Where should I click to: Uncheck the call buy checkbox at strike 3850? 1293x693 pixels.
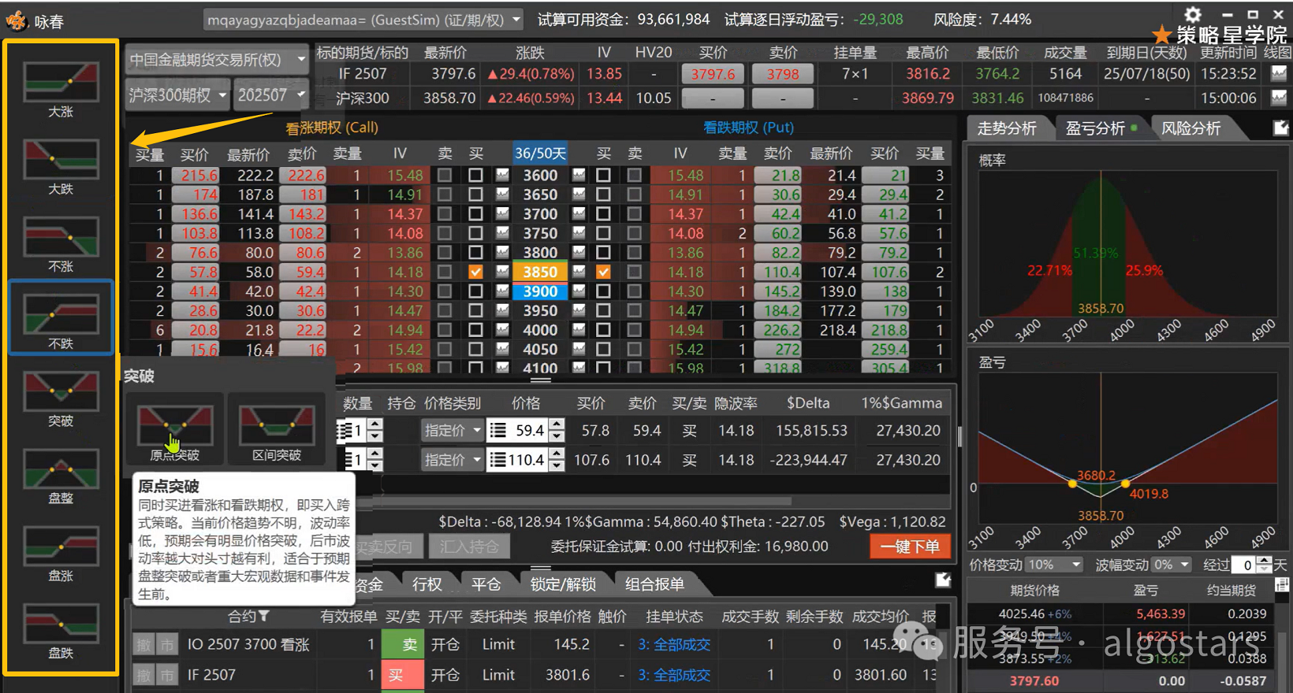[x=475, y=272]
